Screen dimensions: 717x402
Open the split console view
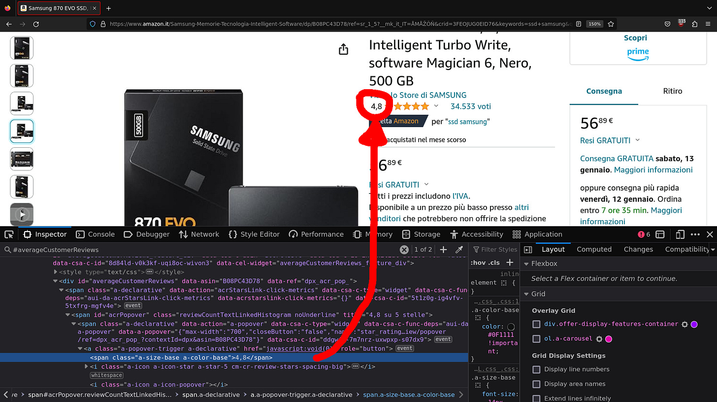(x=660, y=234)
